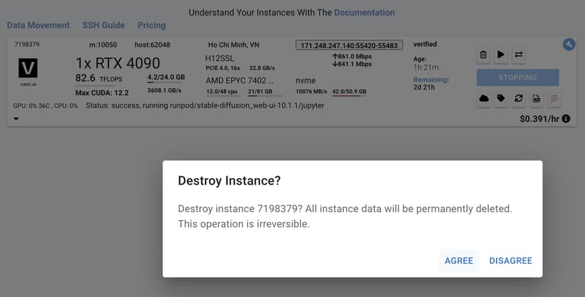Click the trash can destroy icon
The image size is (585, 297).
pos(483,54)
